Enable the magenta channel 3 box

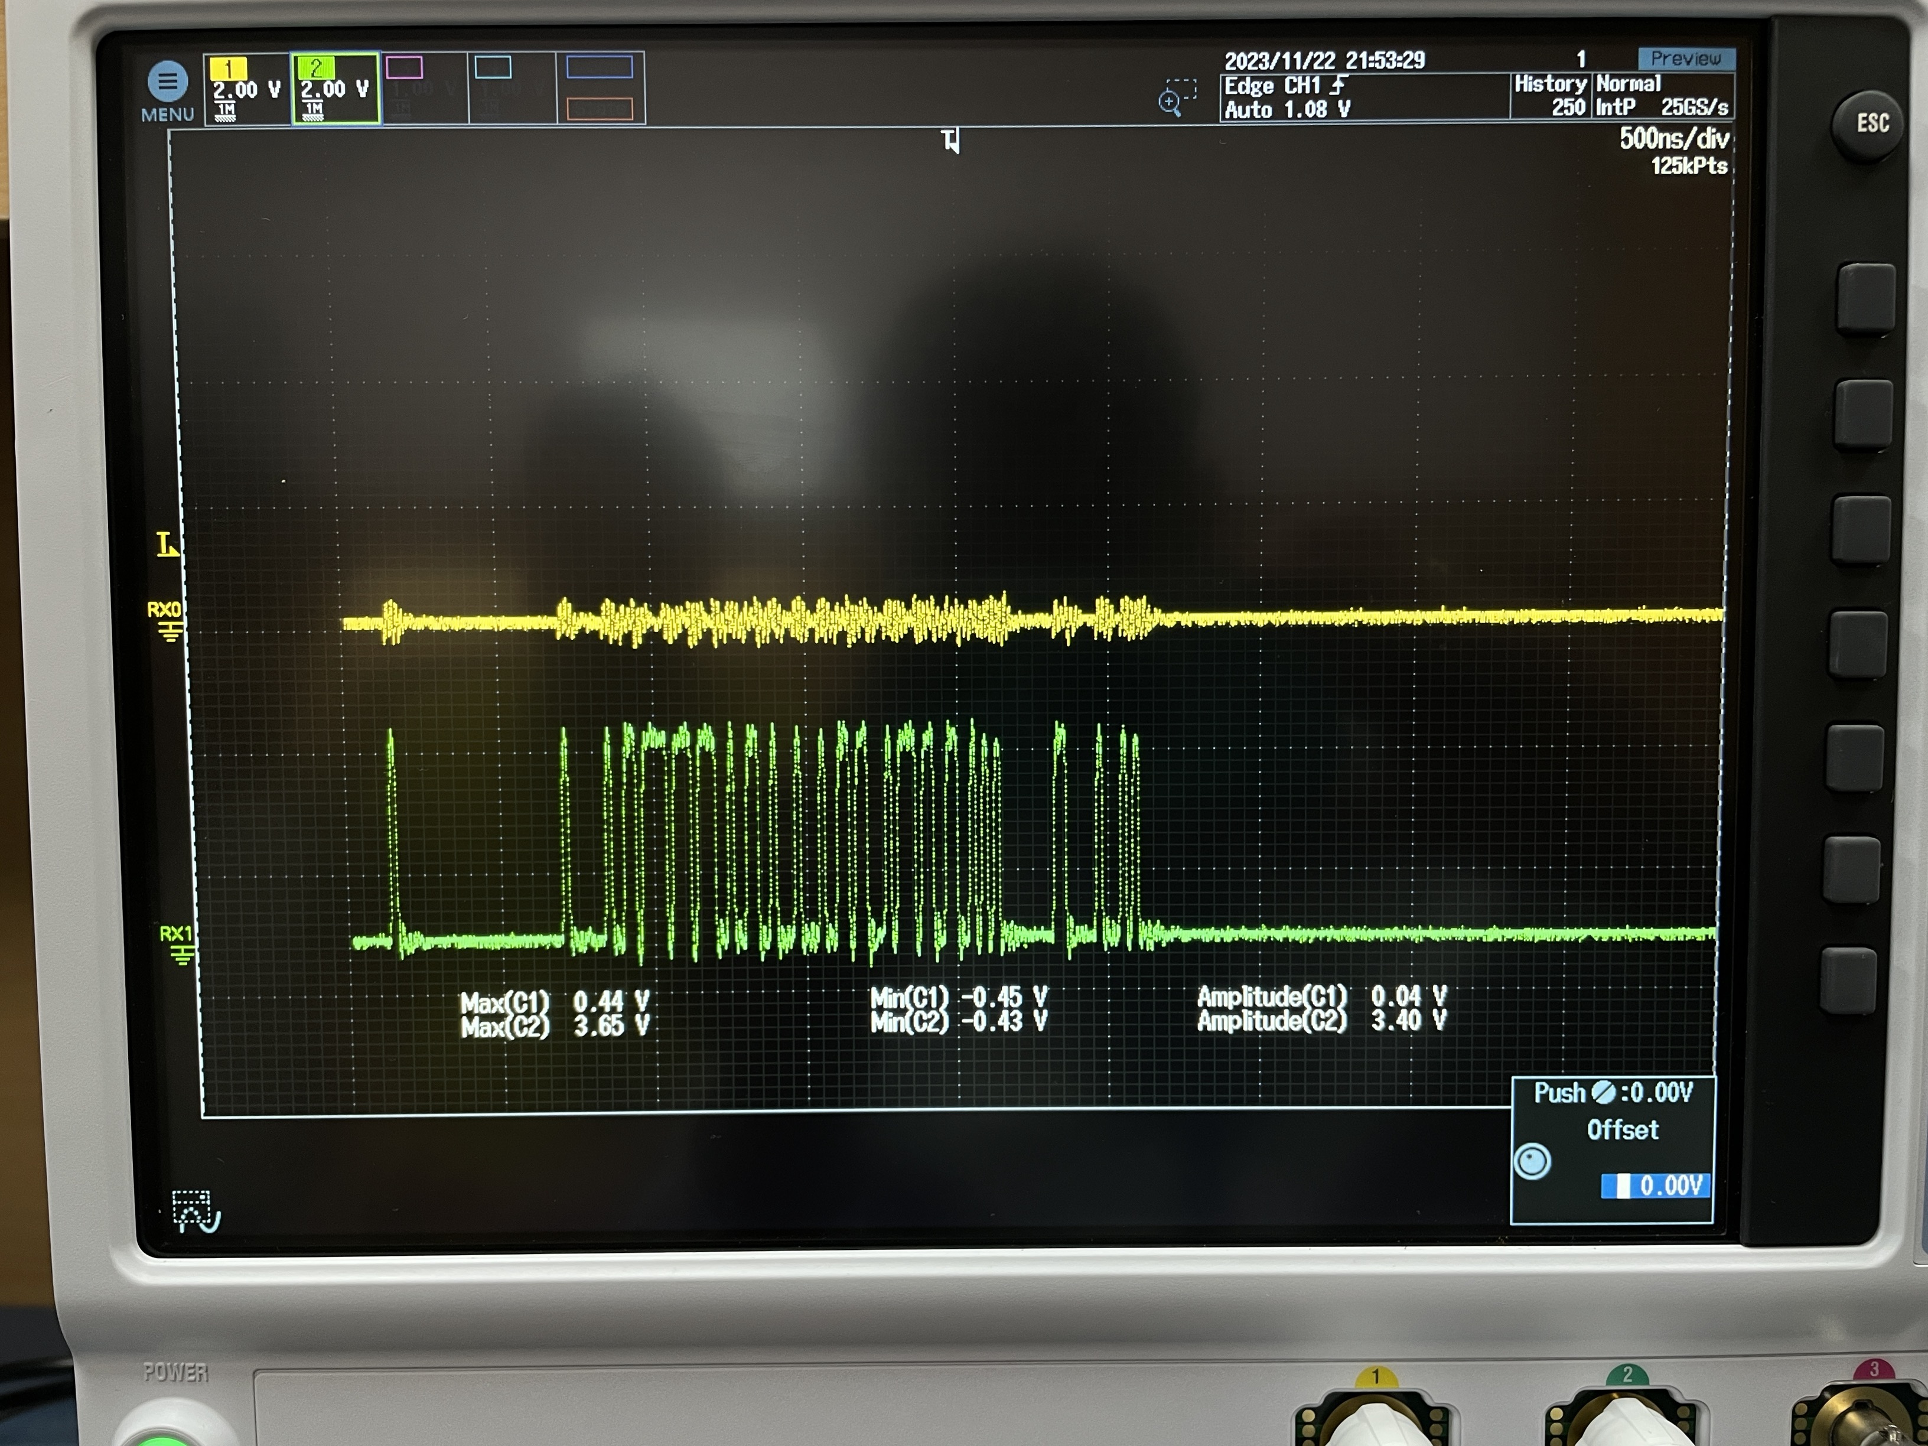(425, 89)
